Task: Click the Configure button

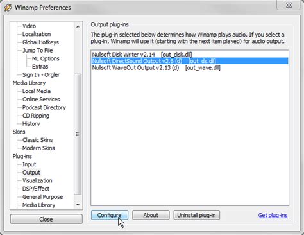Action: pos(110,215)
